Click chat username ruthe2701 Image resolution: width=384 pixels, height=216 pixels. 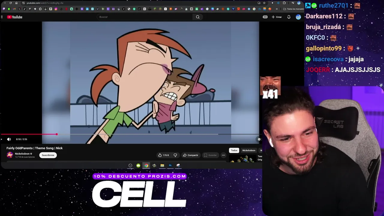click(x=334, y=5)
